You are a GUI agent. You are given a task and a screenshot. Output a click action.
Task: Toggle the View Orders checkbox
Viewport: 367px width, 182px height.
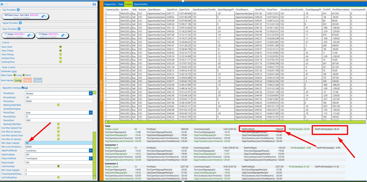click(61, 51)
